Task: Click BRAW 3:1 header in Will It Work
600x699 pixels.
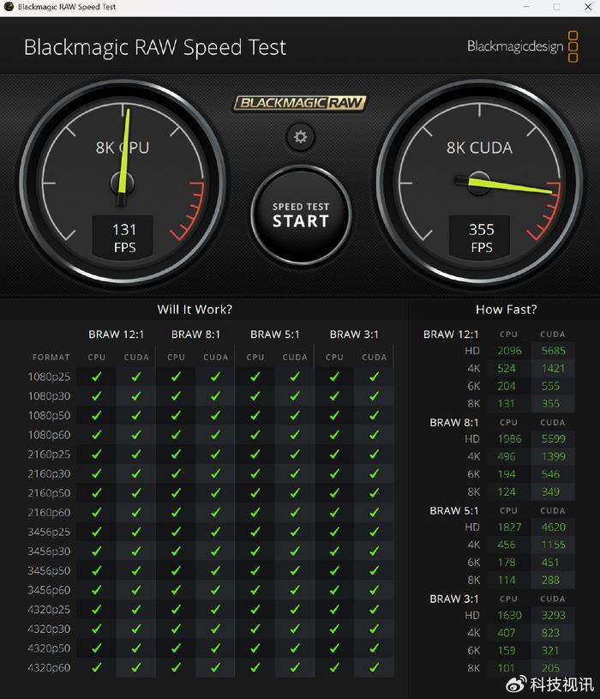Action: 354,334
